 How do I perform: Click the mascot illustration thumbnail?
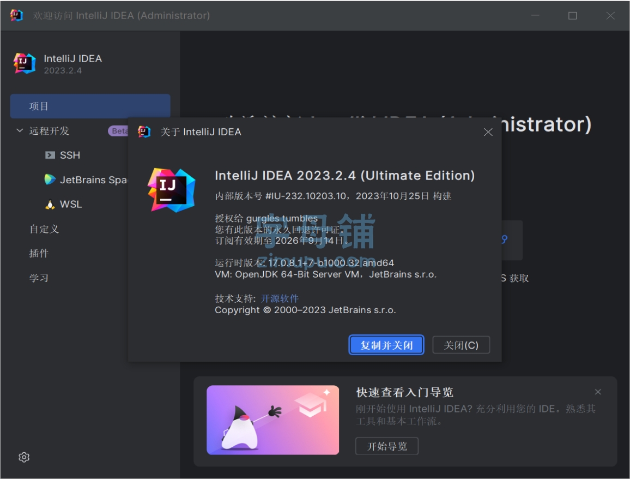[272, 420]
